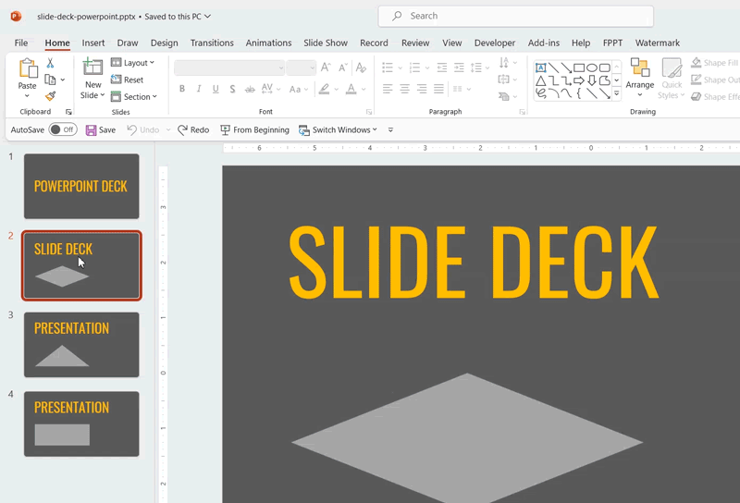This screenshot has width=740, height=503.
Task: Open Customize Quick Access Toolbar arrow
Action: 390,129
